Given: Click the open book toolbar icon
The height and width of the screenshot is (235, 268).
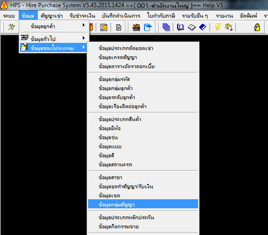Looking at the screenshot, I should pos(180,27).
